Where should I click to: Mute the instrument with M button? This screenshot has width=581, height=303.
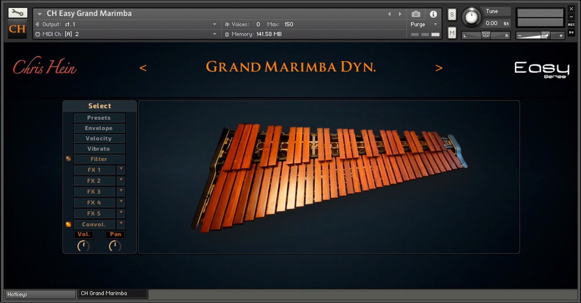click(452, 33)
